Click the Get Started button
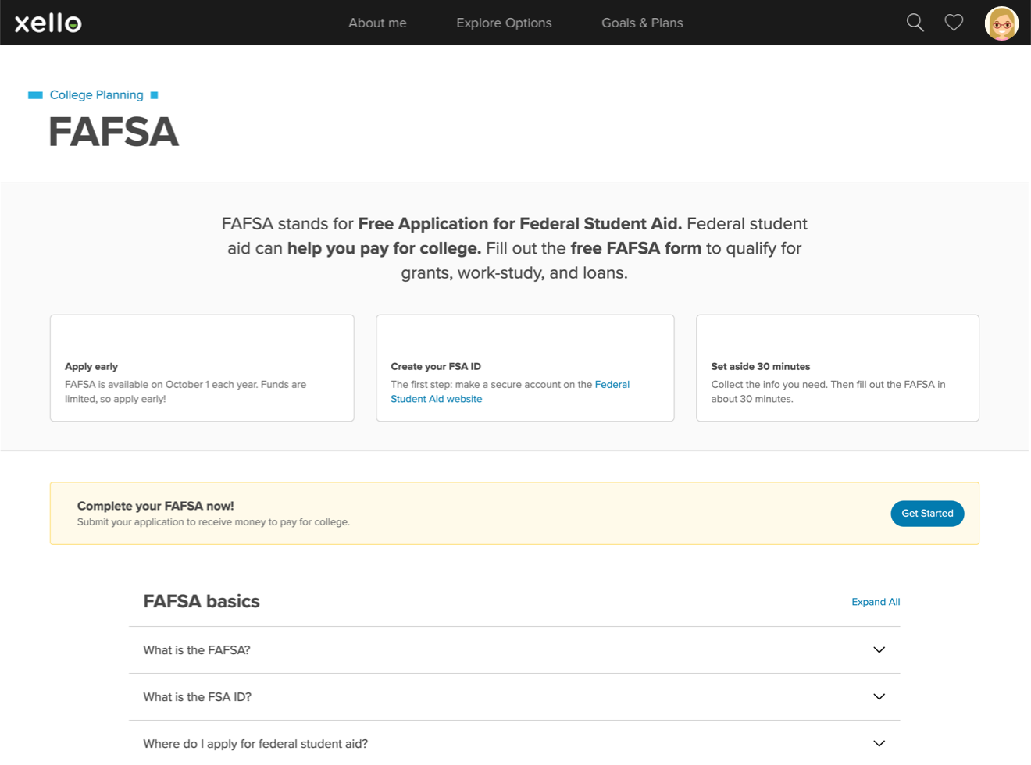The height and width of the screenshot is (765, 1031). click(927, 514)
